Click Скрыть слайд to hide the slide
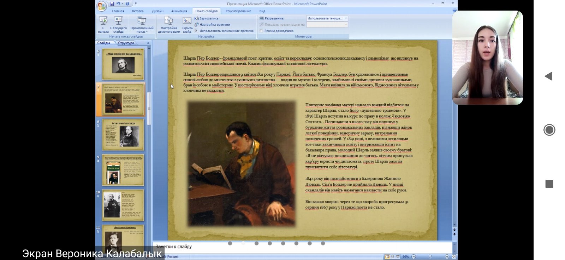The width and height of the screenshot is (565, 260). click(187, 25)
